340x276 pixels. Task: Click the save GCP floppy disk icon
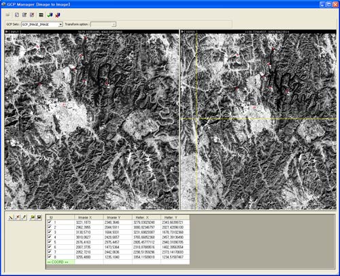point(39,218)
